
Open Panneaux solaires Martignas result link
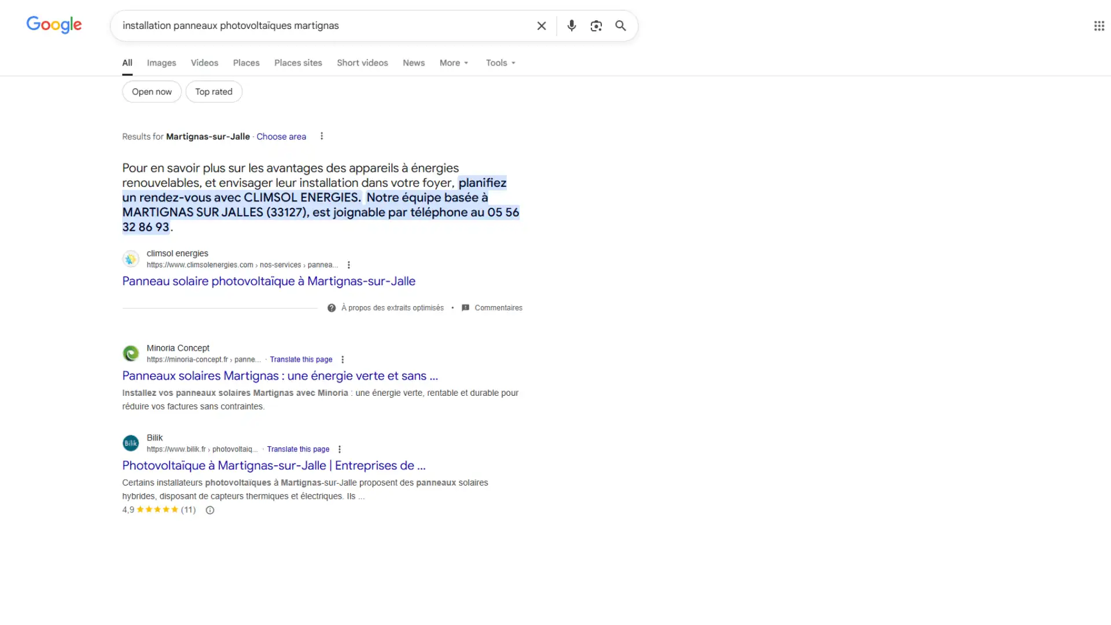(280, 376)
